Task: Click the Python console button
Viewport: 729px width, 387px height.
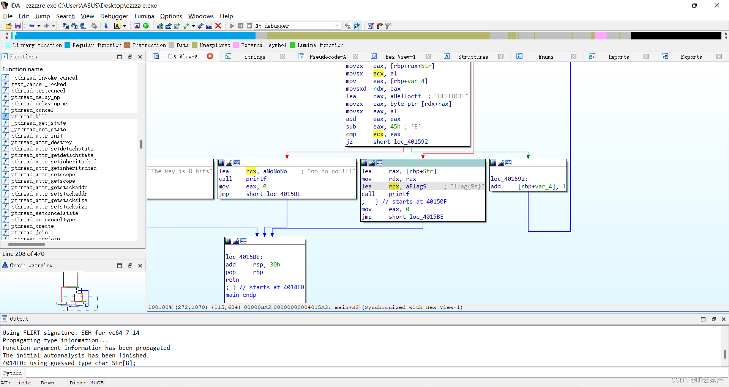Action: 13,373
